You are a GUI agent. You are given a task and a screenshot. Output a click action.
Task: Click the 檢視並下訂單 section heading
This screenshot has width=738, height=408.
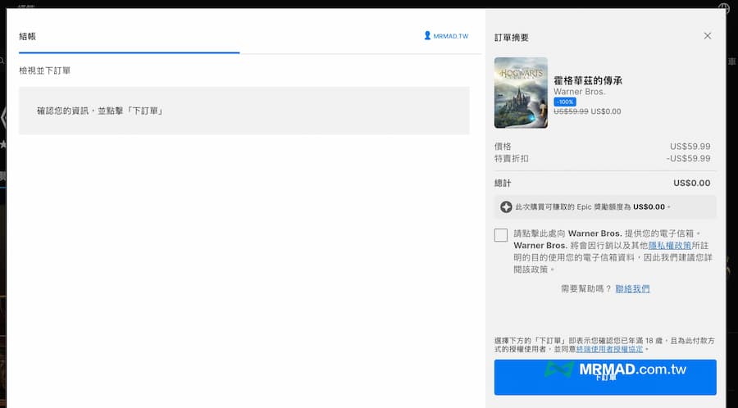[45, 70]
